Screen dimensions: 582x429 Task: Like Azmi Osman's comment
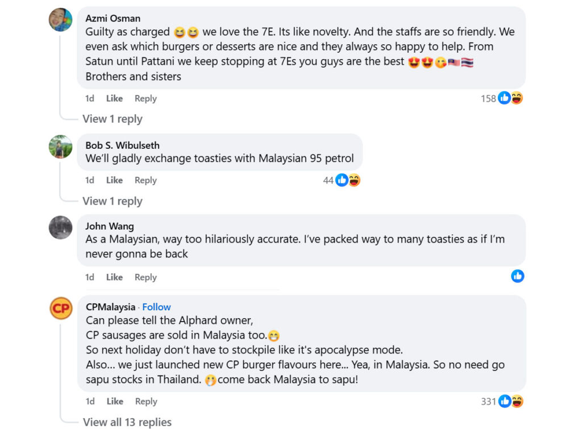pos(114,98)
